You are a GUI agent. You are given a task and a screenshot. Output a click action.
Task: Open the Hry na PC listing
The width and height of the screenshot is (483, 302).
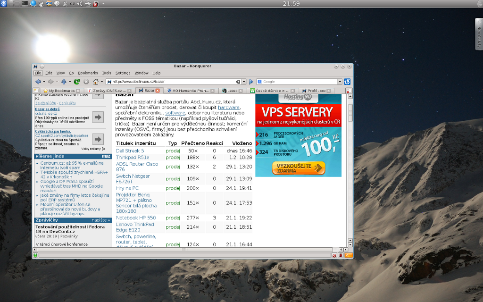[127, 188]
